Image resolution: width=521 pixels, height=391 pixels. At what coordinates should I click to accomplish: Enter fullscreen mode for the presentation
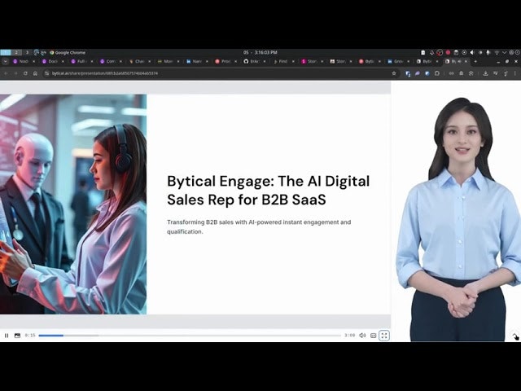[x=384, y=336]
